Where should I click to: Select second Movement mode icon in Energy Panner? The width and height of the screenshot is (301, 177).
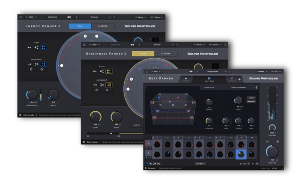click(x=36, y=64)
